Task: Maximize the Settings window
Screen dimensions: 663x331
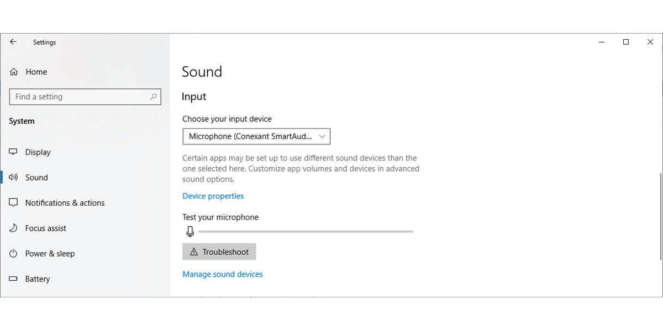Action: (626, 42)
